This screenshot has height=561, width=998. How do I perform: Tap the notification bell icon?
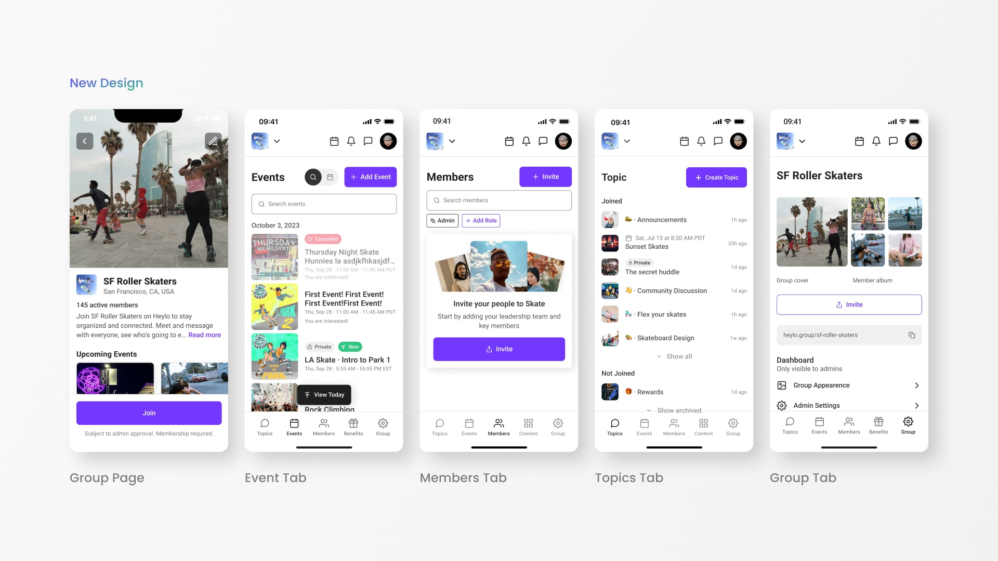coord(351,141)
